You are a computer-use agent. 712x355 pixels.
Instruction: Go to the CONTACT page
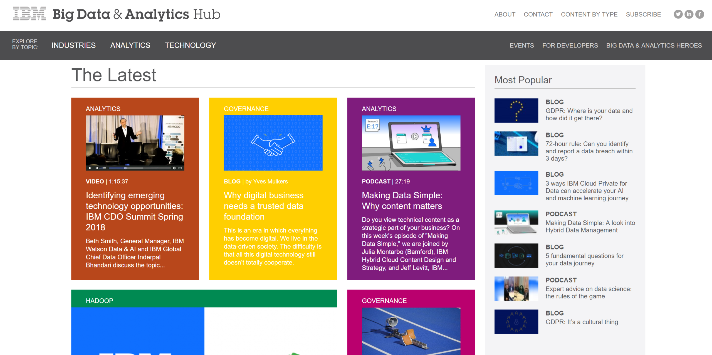[538, 14]
